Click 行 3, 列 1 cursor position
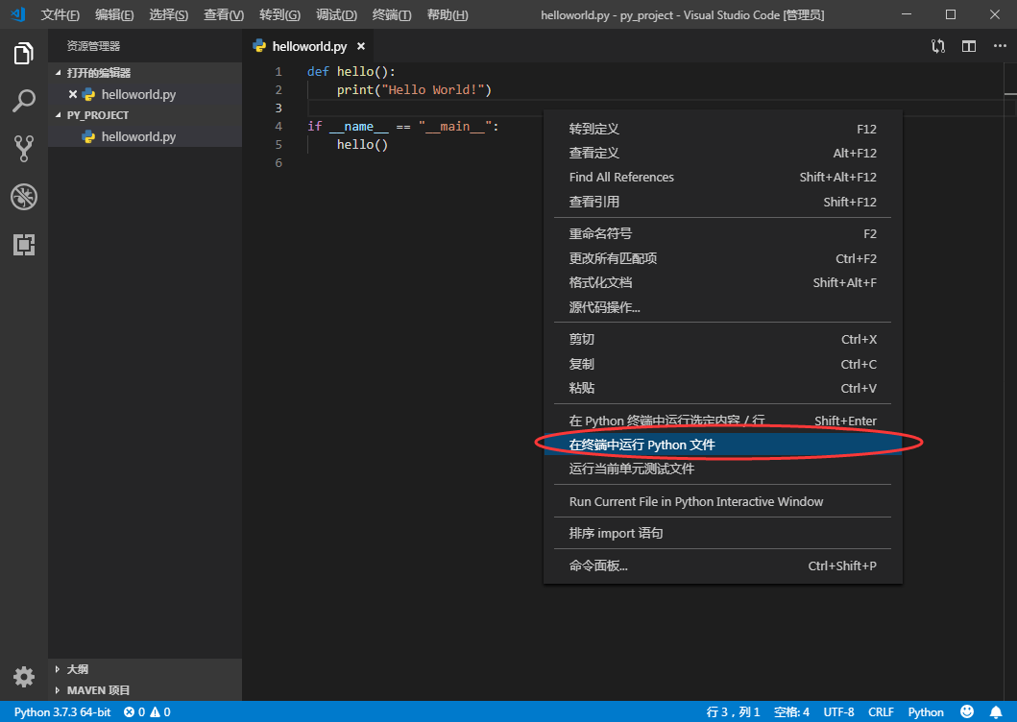The width and height of the screenshot is (1017, 722). (733, 711)
